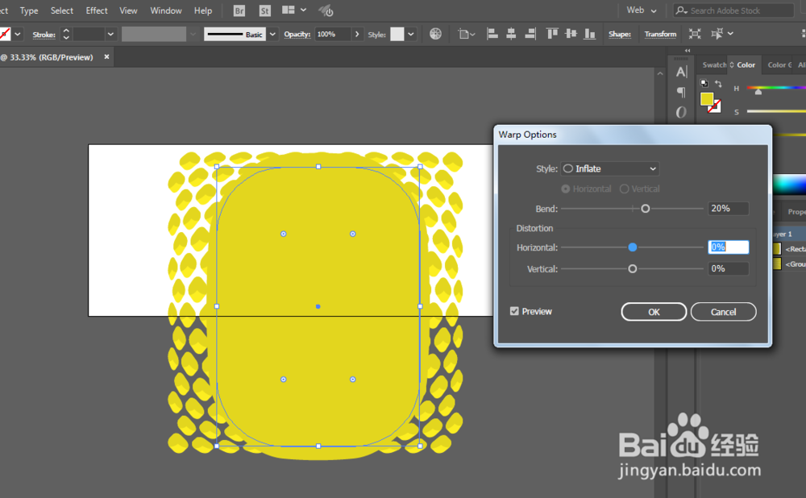This screenshot has height=498, width=806.
Task: Click the search magnifier icon in Adobe Stock
Action: click(681, 10)
